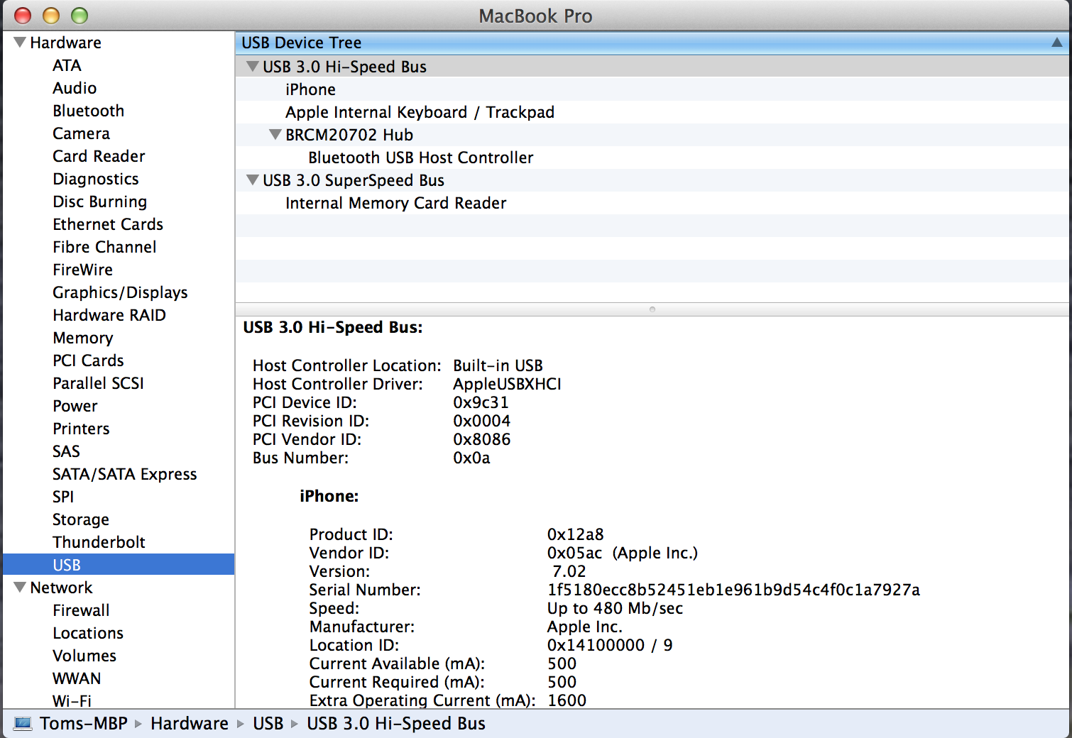This screenshot has height=738, width=1072.
Task: Click the USB Device Tree column header
Action: [652, 43]
